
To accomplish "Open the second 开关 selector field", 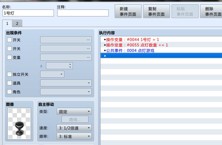I will click(66, 49).
